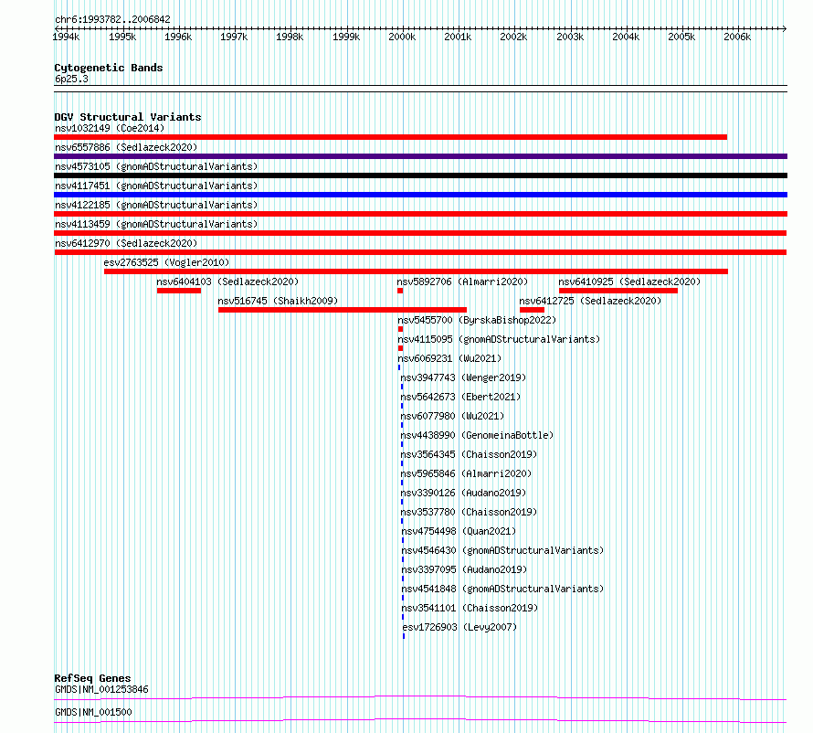Open nsv3947743 (Wenger2019) label
This screenshot has height=733, width=813.
point(463,377)
